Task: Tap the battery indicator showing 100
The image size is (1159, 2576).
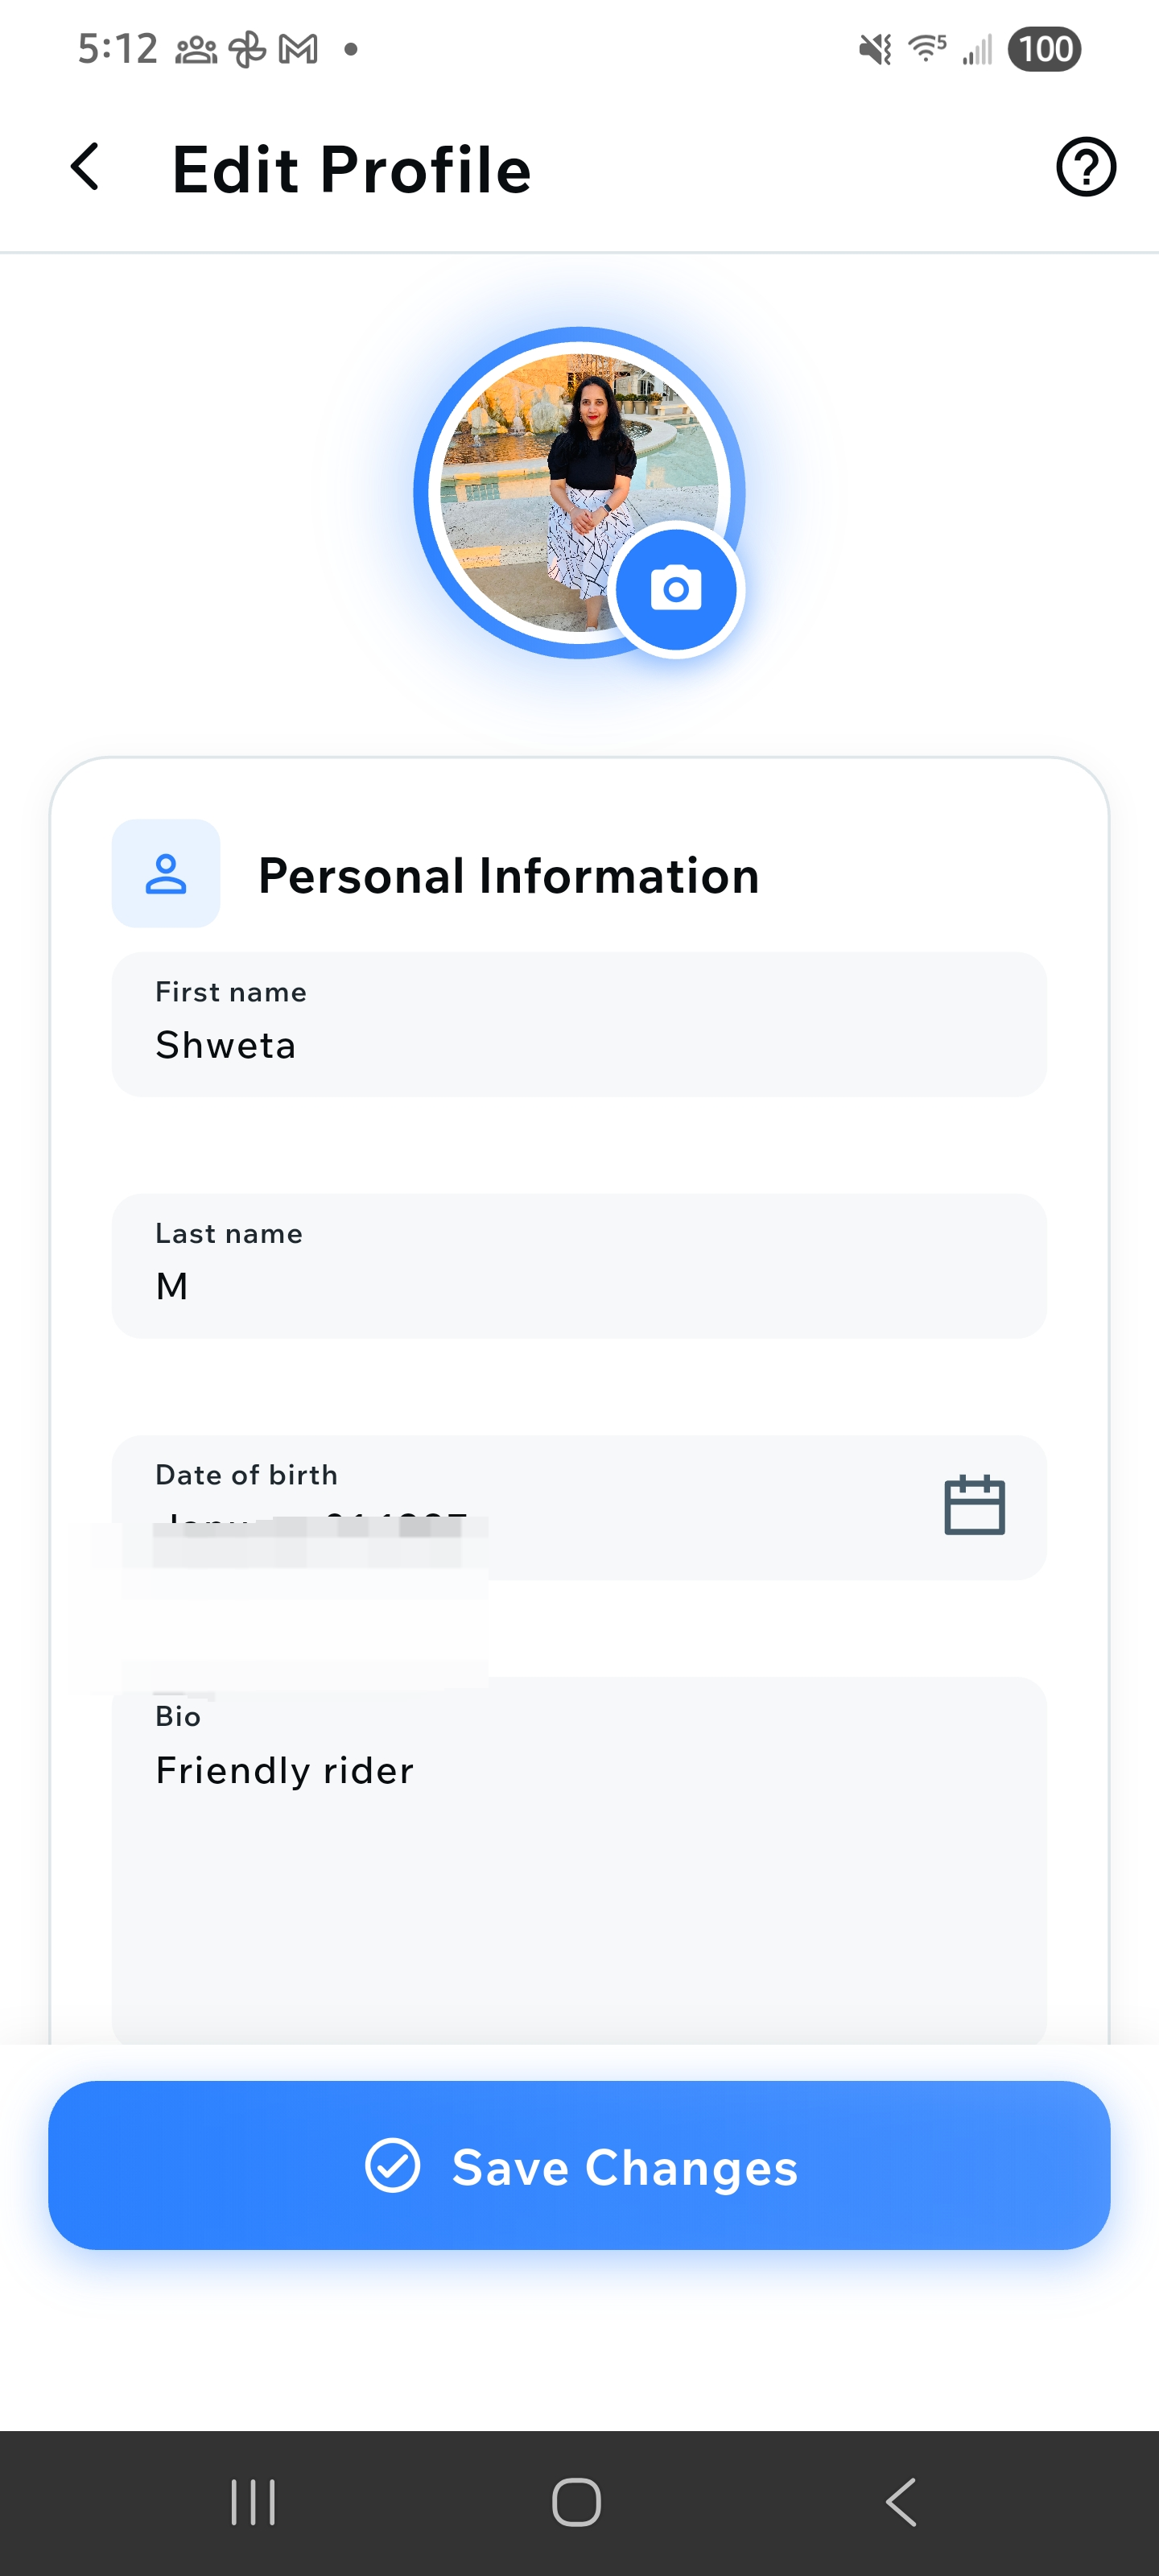Action: coord(1044,49)
